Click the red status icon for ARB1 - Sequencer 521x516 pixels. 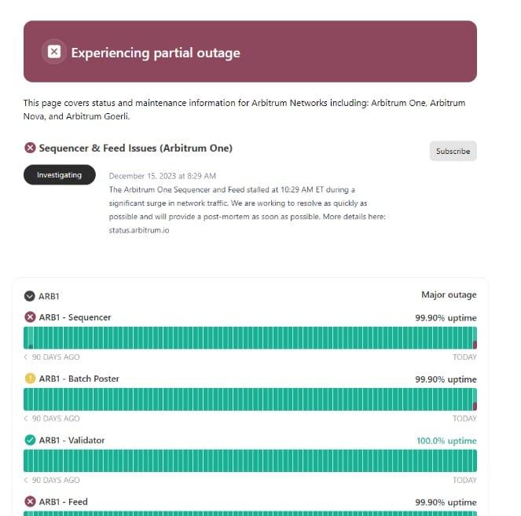(x=30, y=317)
